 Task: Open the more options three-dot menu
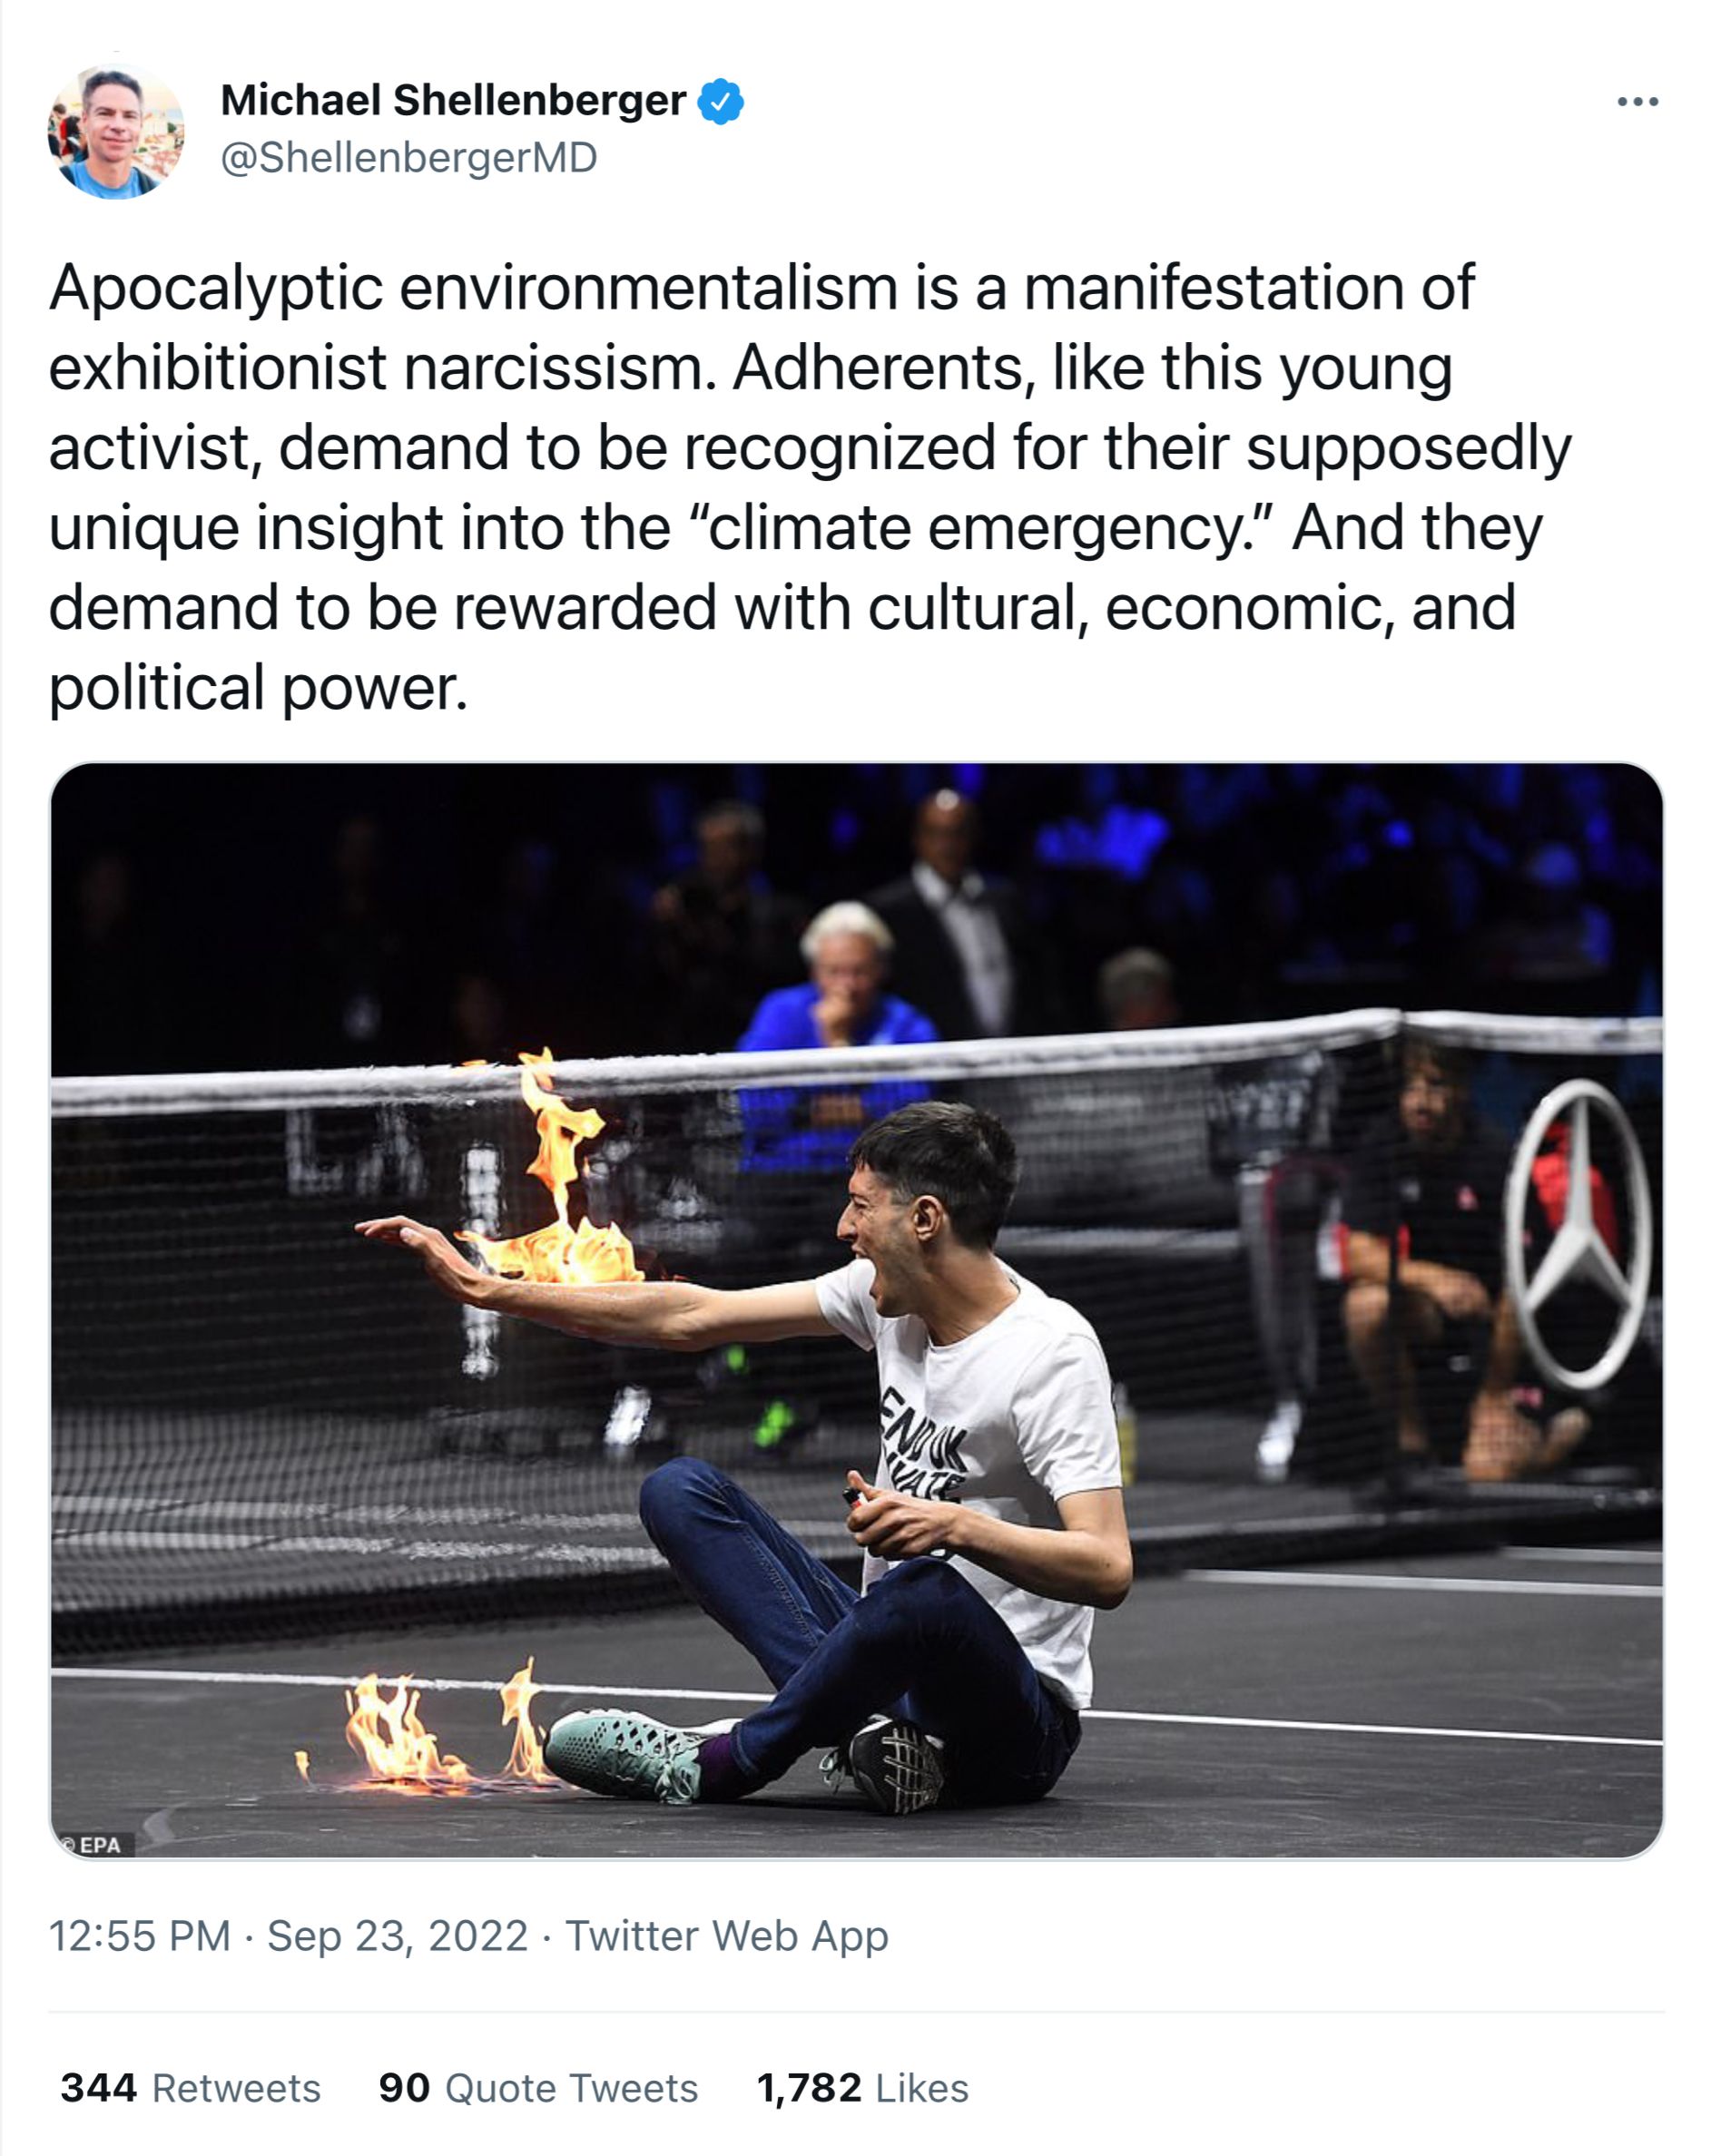[x=1638, y=102]
